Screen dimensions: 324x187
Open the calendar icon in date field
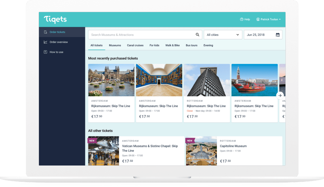[x=277, y=35]
